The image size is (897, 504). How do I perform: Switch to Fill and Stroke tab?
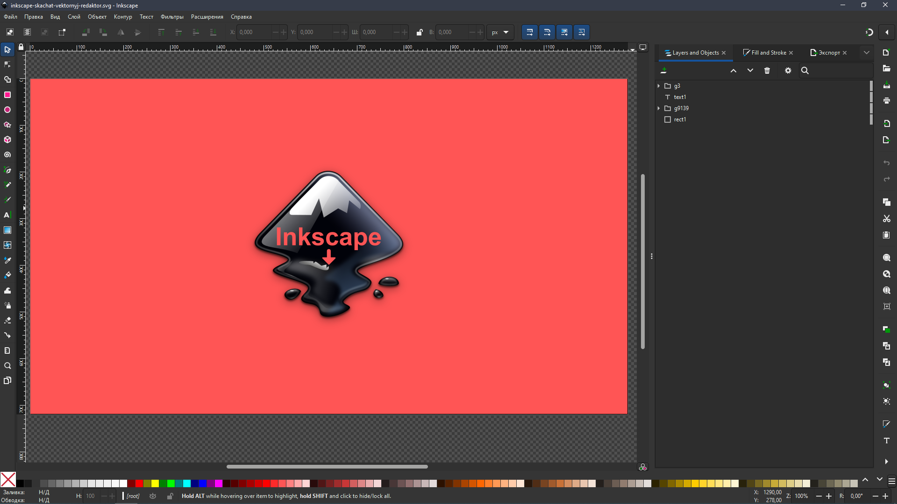[x=769, y=53]
